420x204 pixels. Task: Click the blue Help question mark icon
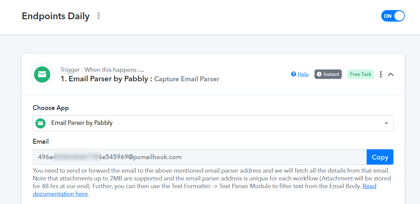pyautogui.click(x=294, y=74)
